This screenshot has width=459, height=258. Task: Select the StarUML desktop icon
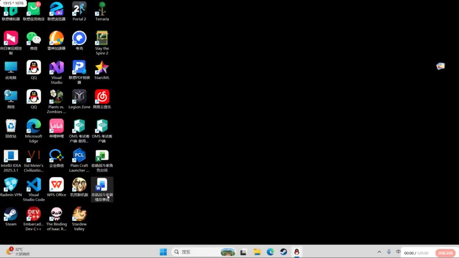click(102, 70)
